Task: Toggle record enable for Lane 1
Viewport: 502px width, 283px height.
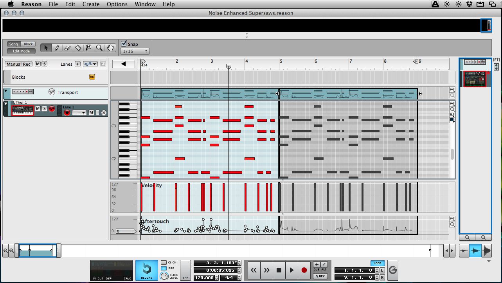Action: pos(67,113)
